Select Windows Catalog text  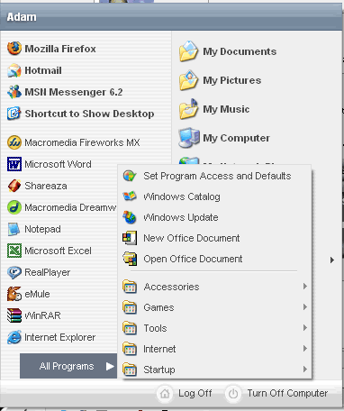(x=182, y=196)
